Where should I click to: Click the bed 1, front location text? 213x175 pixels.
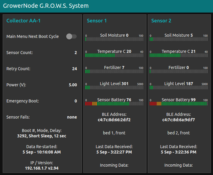114,133
